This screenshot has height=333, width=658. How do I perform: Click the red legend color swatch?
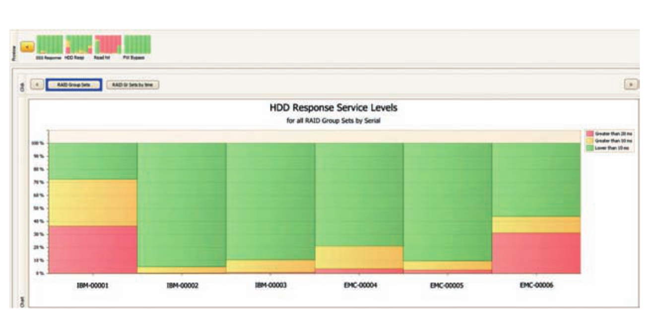coord(590,133)
